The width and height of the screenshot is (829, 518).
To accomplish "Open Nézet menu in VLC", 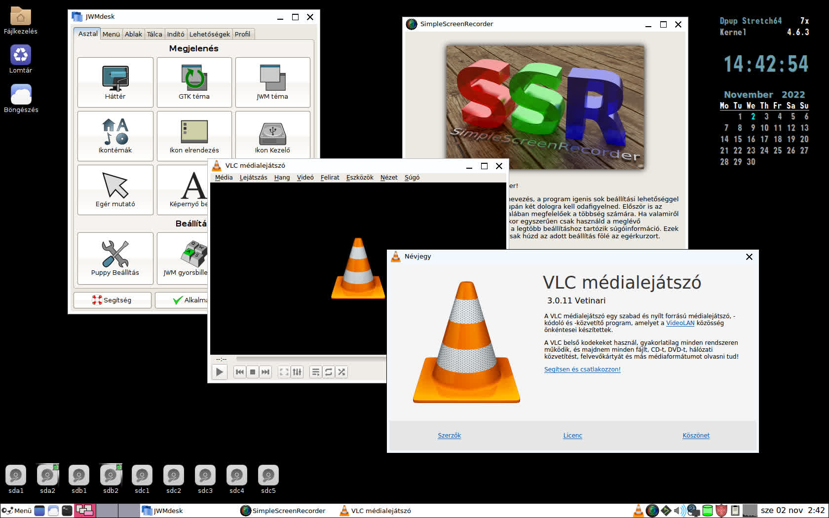I will (x=389, y=178).
